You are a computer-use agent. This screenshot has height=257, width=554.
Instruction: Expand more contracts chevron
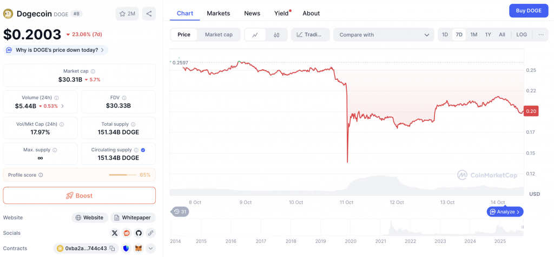point(151,248)
